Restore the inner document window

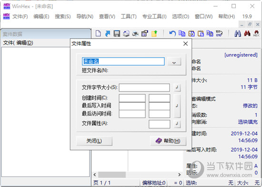pos(250,25)
